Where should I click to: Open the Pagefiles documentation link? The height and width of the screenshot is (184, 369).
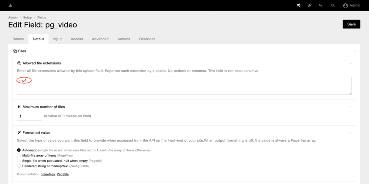48,174
